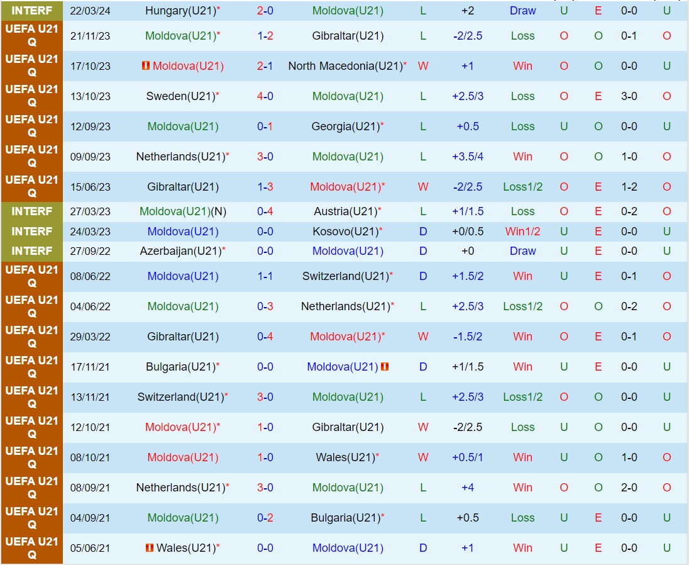Viewport: 689px width, 565px height.
Task: Click the Draw result on 27/09/22
Action: pos(522,251)
